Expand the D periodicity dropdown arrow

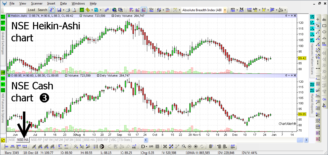[x=146, y=146]
